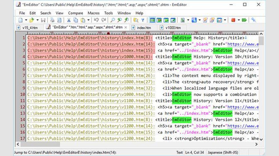Click the Find in Files icon
The width and height of the screenshot is (279, 156).
[x=136, y=20]
